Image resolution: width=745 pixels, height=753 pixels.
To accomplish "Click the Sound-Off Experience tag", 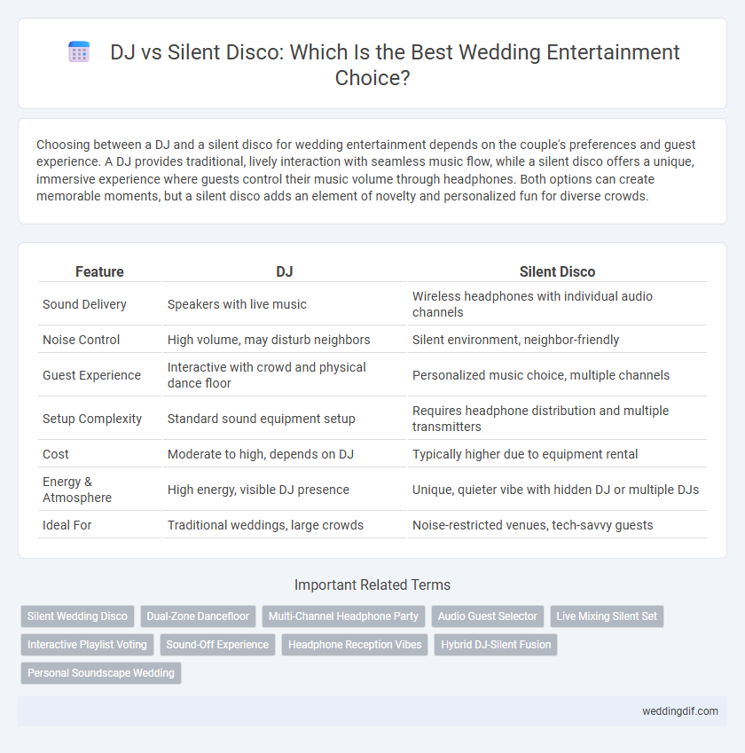I will [x=217, y=645].
